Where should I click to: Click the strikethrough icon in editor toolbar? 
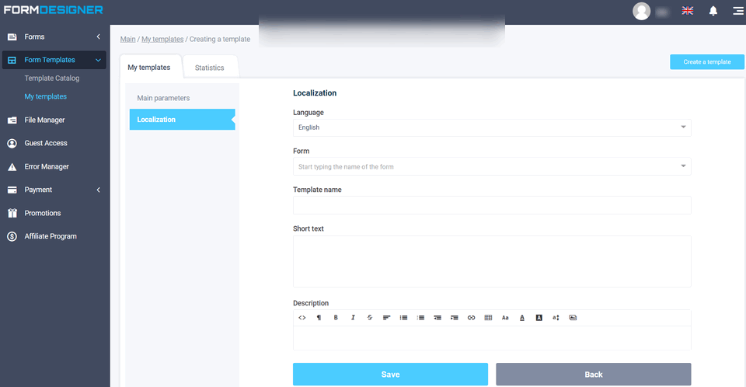[370, 318]
